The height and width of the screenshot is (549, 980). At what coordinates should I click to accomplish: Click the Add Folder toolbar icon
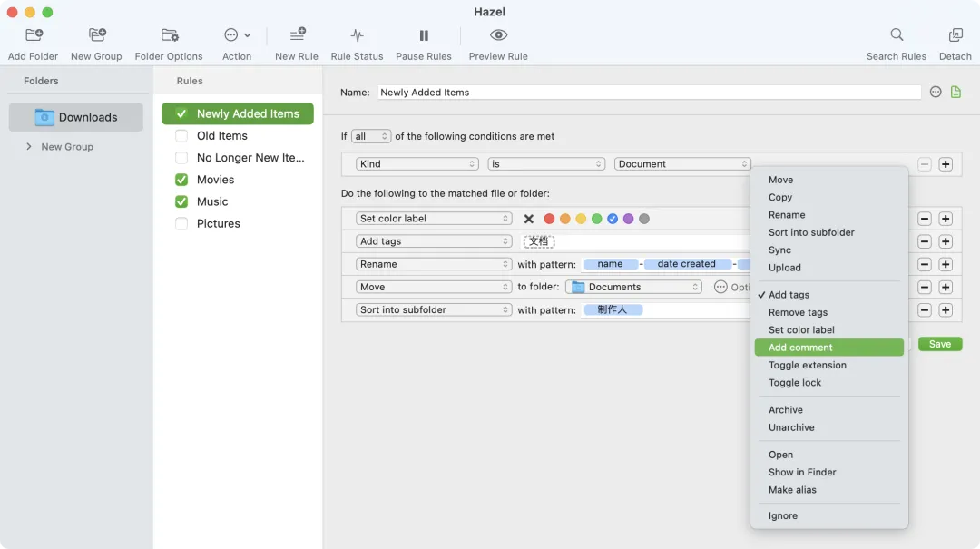pos(34,35)
